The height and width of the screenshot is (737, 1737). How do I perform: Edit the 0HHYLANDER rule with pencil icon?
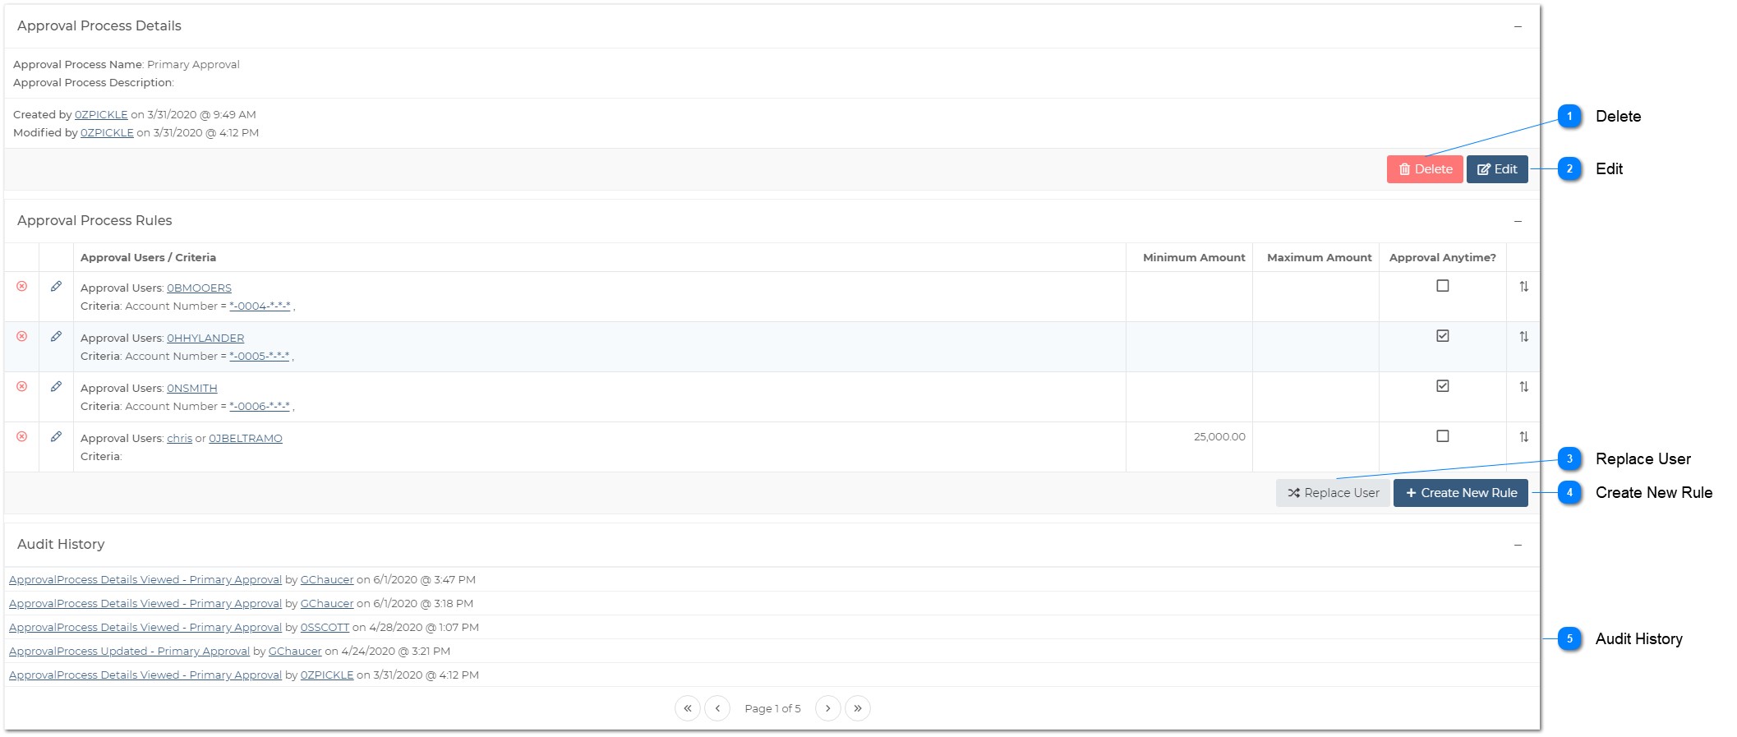pos(56,336)
